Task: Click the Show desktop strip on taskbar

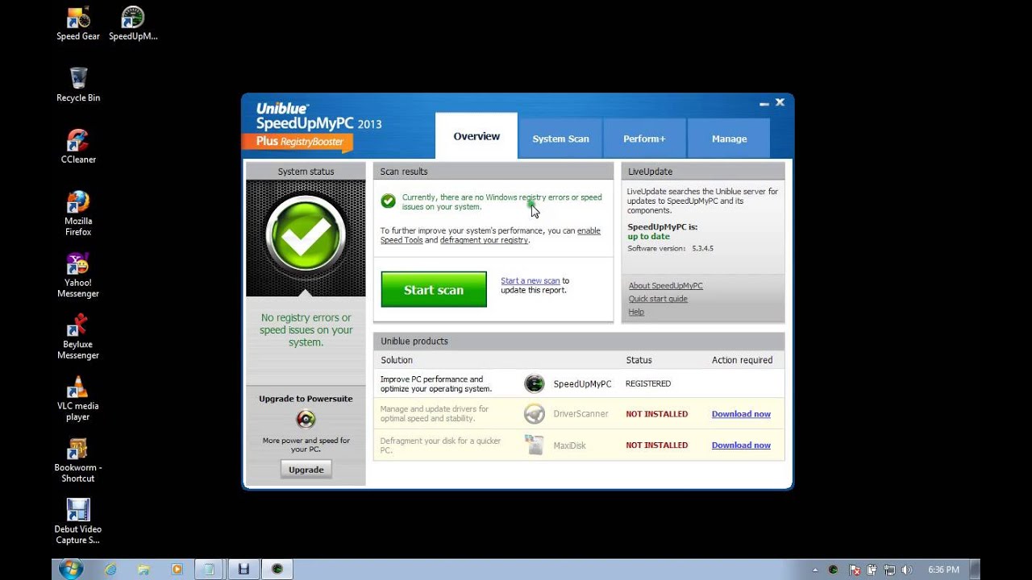Action: click(975, 569)
